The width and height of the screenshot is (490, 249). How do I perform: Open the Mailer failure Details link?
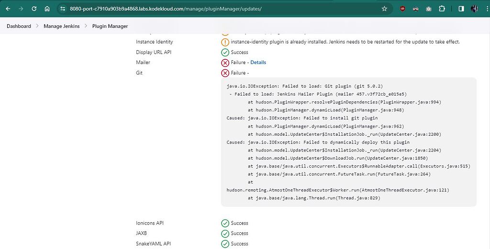258,63
